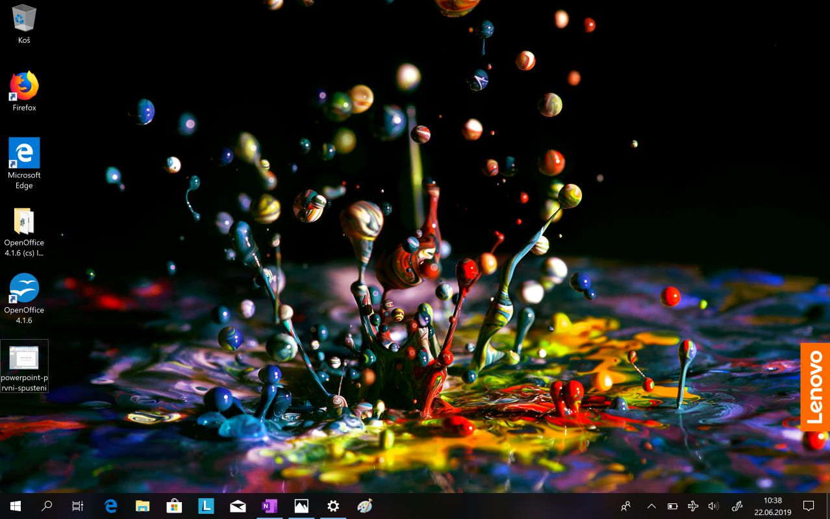Open the Windows Start menu
Screen dimensions: 830x519
(16, 506)
